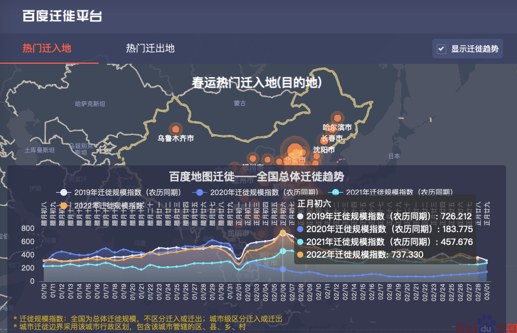Click the cyan 2021 data point at 02/06
This screenshot has width=517, height=333.
(283, 251)
